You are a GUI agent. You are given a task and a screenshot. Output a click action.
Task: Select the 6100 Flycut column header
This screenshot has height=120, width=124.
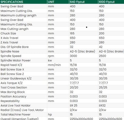click(x=107, y=2)
